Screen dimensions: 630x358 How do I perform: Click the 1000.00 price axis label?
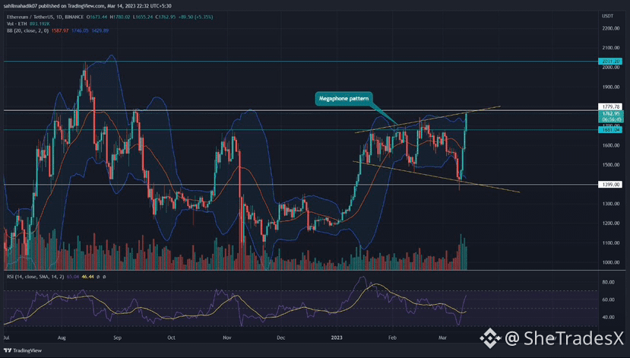pos(611,262)
